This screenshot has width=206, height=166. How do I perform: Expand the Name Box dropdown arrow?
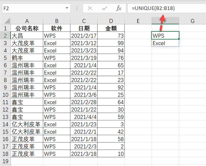pos(67,8)
